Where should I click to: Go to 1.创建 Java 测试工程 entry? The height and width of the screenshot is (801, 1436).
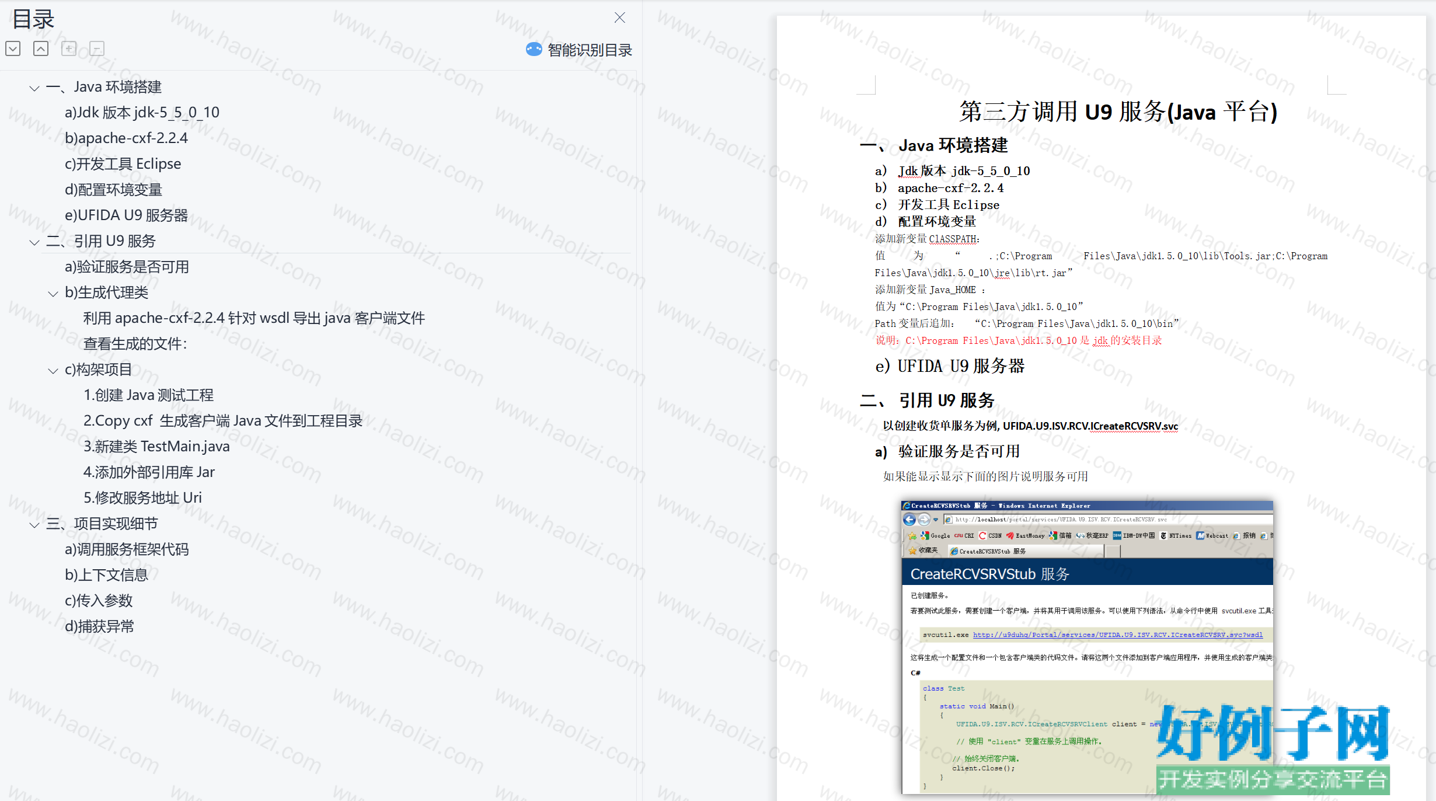[x=148, y=395]
